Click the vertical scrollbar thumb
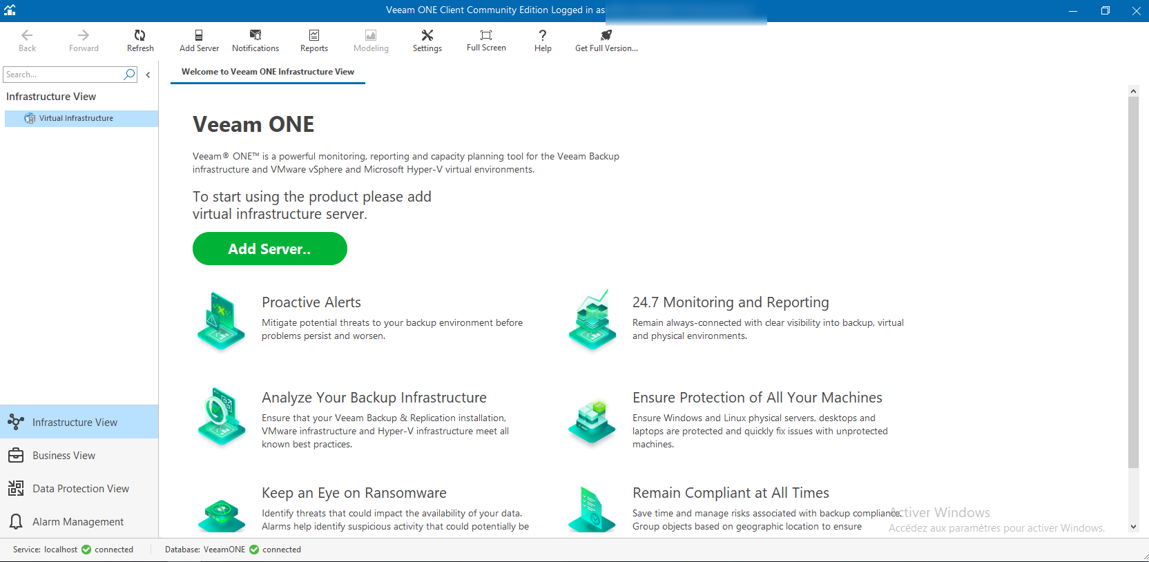The height and width of the screenshot is (562, 1149). 1133,282
